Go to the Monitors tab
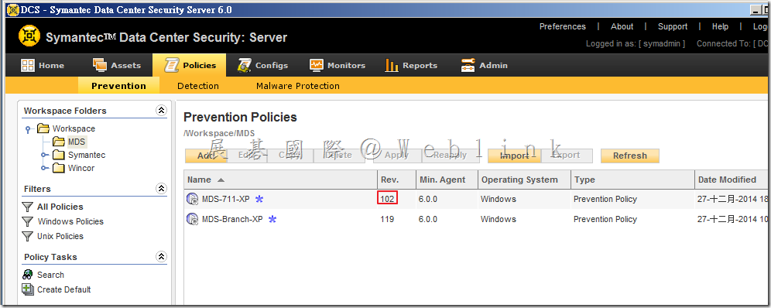This screenshot has width=771, height=308. (x=338, y=65)
